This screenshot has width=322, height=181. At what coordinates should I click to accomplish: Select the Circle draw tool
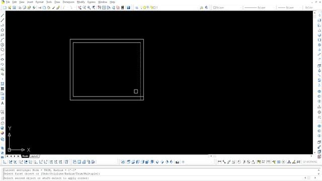click(3, 45)
